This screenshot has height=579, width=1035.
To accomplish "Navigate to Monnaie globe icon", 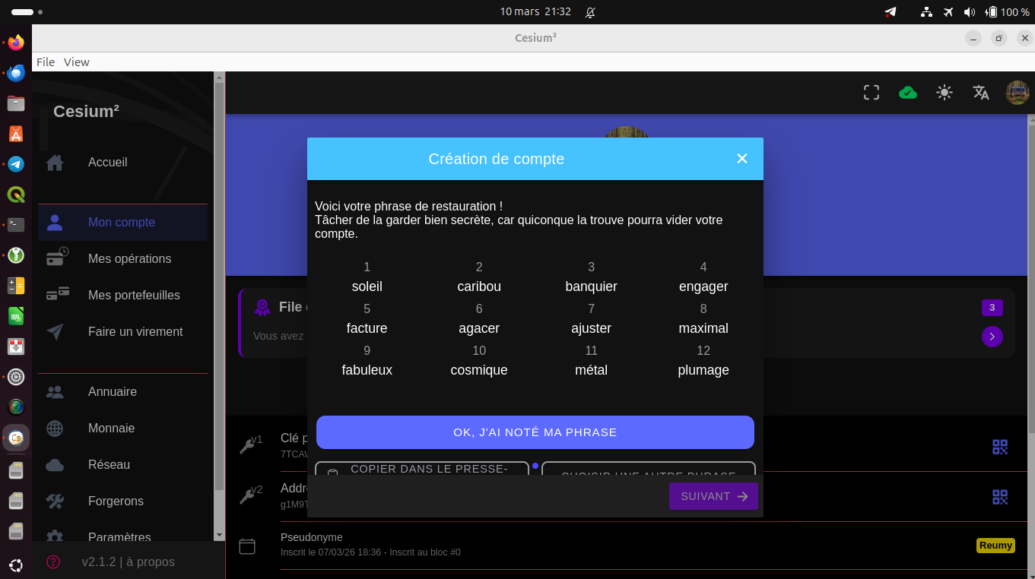I will [x=55, y=429].
